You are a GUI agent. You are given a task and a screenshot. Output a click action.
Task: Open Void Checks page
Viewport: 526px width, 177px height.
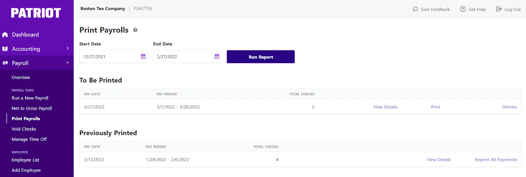point(24,129)
